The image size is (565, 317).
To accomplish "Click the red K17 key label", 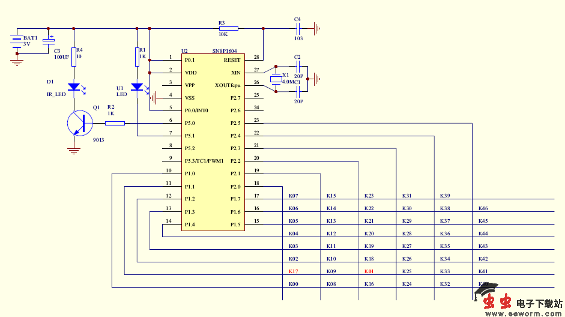I will 293,271.
